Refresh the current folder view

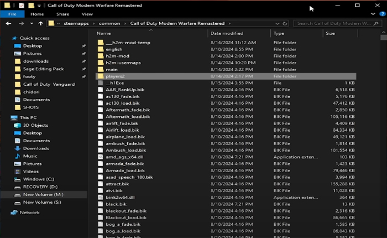point(285,23)
